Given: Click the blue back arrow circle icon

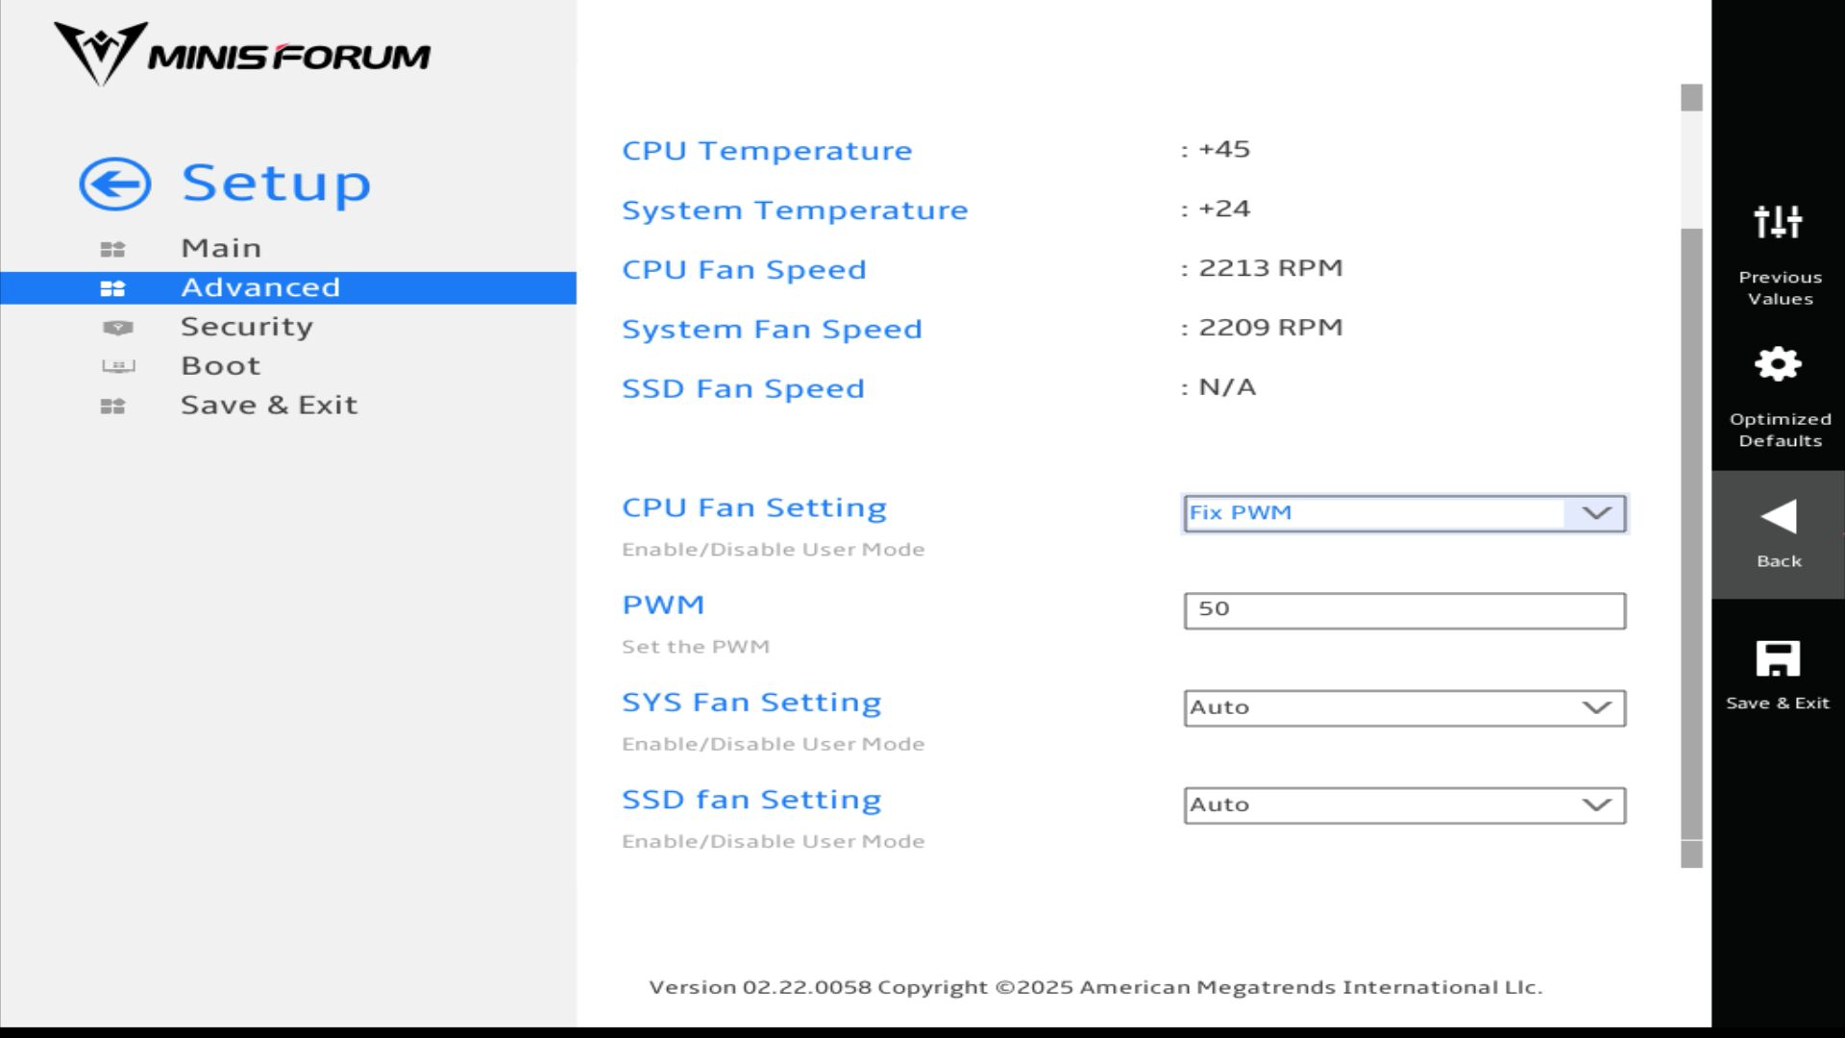Looking at the screenshot, I should pyautogui.click(x=114, y=184).
